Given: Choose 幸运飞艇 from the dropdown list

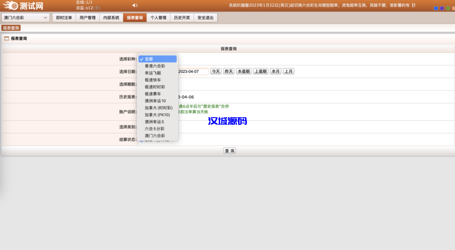Looking at the screenshot, I should click(158, 73).
